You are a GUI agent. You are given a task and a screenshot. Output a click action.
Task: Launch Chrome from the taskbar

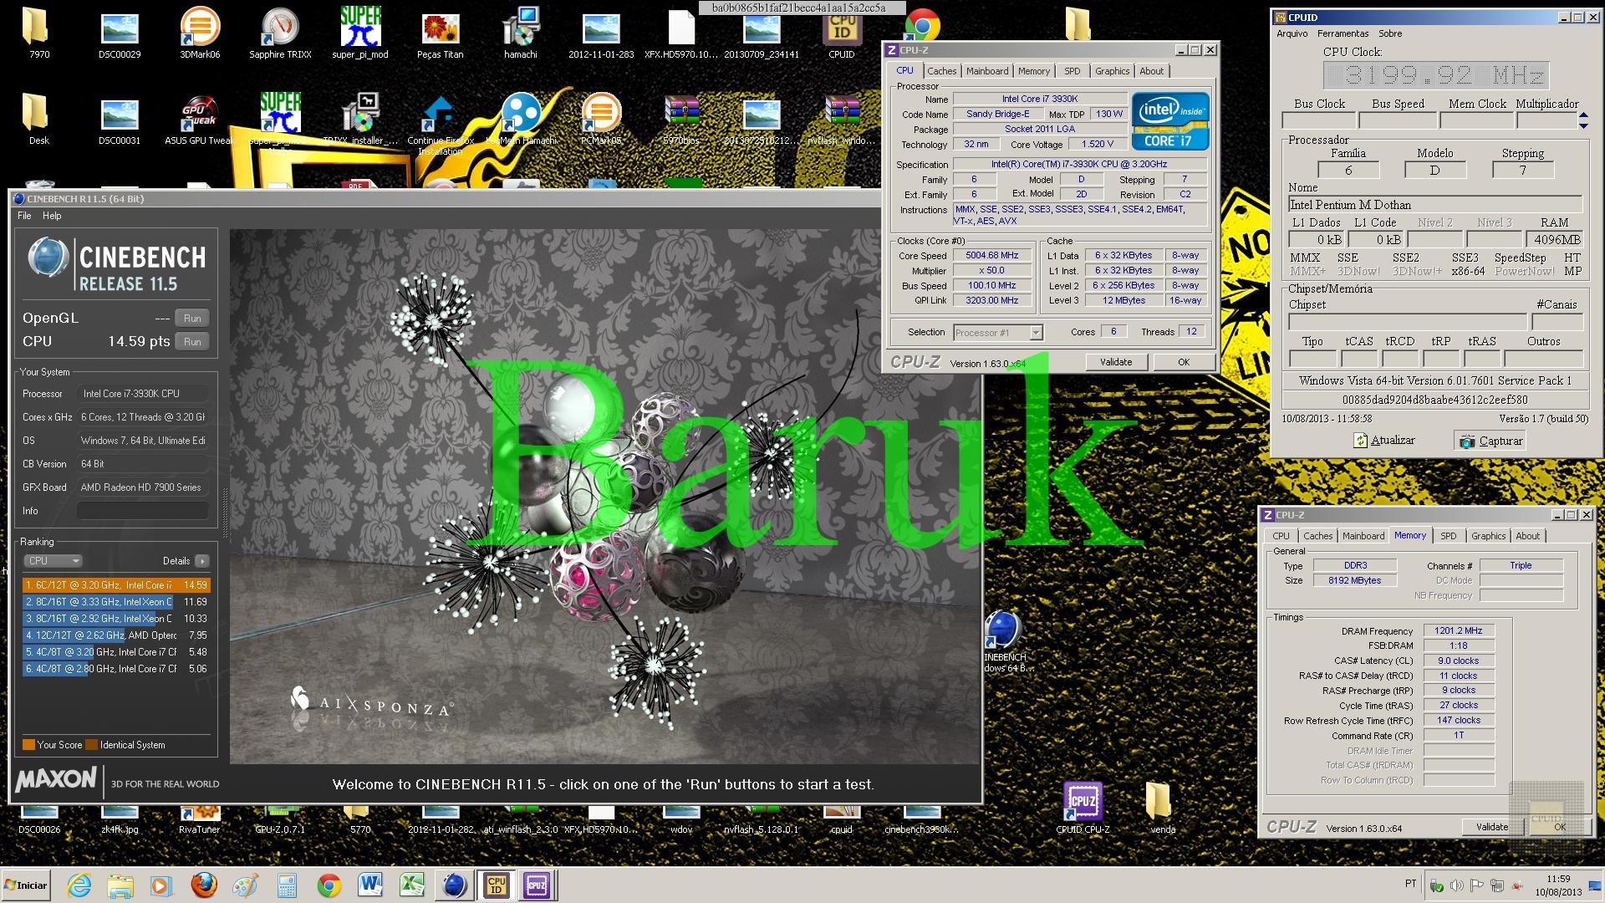[x=329, y=885]
